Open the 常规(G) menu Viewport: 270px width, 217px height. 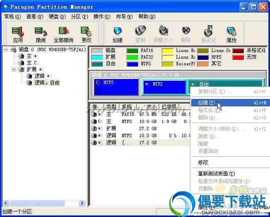click(12, 17)
